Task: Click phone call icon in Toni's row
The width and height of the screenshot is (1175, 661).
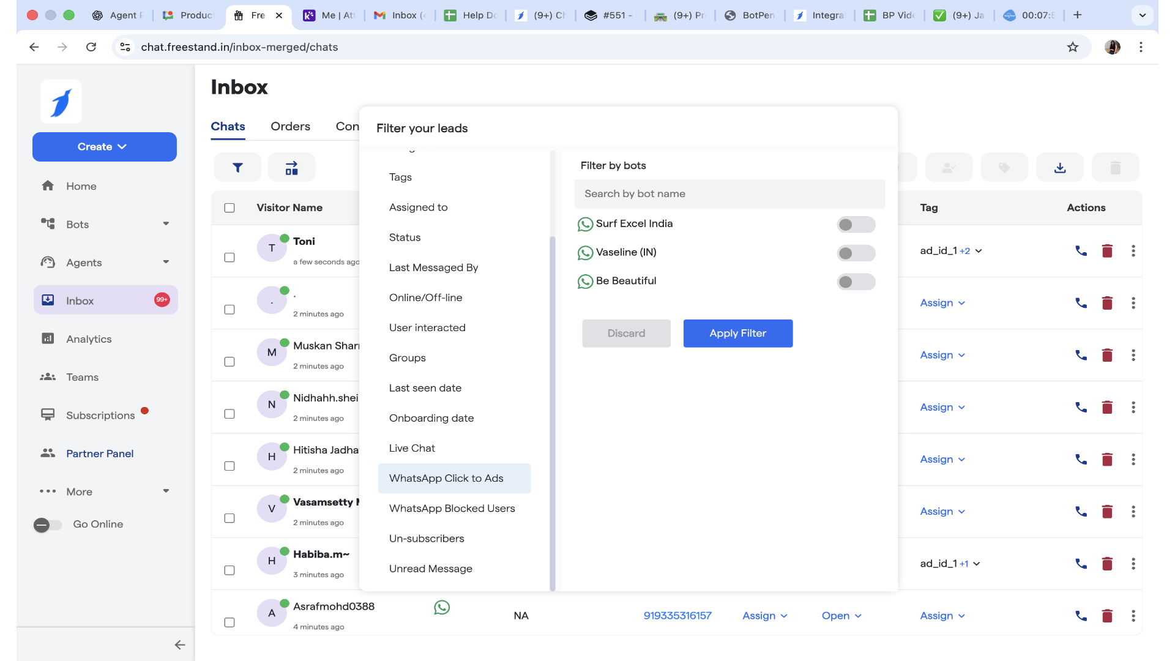Action: (x=1081, y=251)
